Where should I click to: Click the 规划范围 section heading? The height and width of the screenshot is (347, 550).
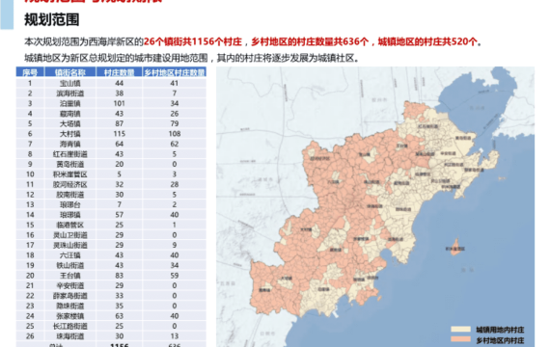(x=51, y=19)
